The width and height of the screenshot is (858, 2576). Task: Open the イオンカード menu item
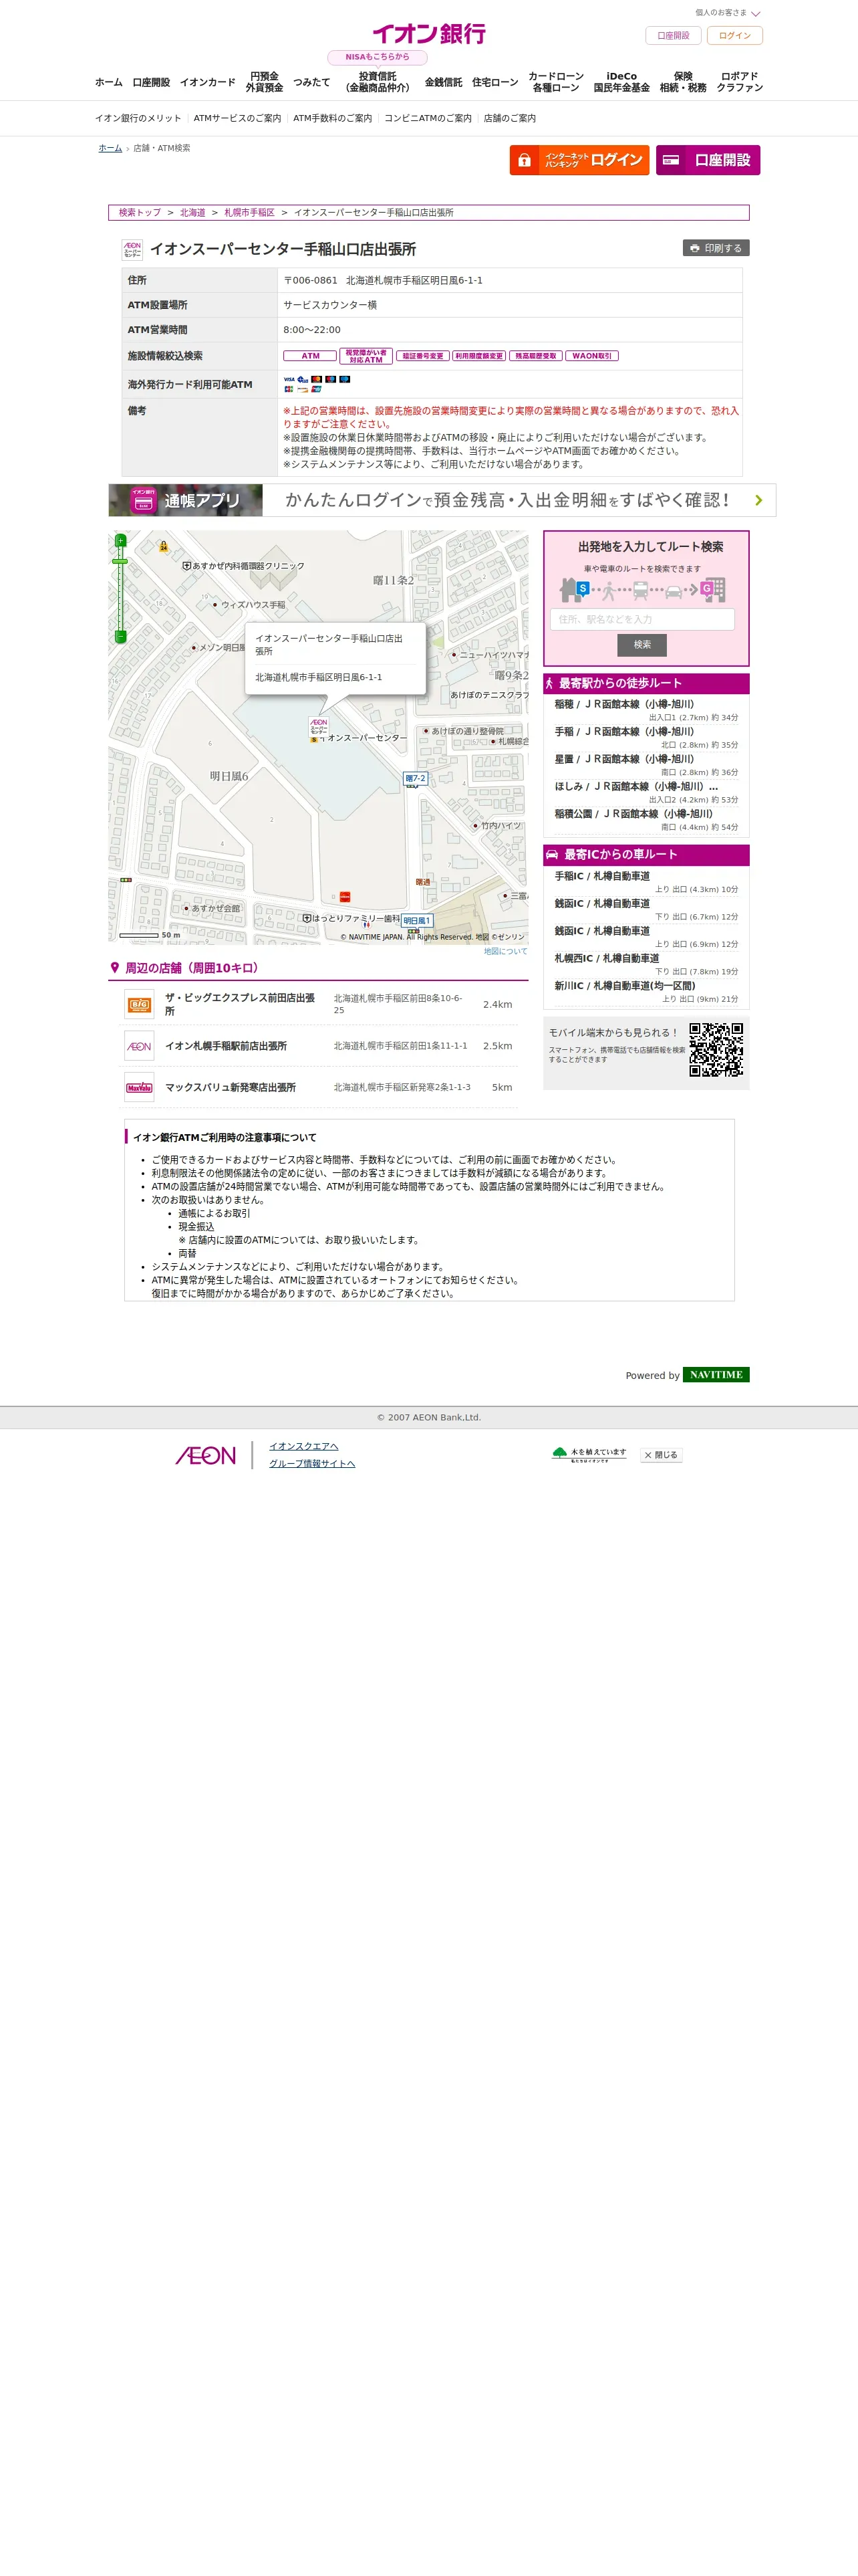click(208, 82)
